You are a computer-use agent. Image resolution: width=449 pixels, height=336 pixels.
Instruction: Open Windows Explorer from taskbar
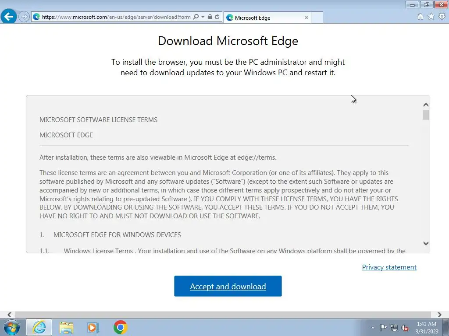[x=66, y=327]
